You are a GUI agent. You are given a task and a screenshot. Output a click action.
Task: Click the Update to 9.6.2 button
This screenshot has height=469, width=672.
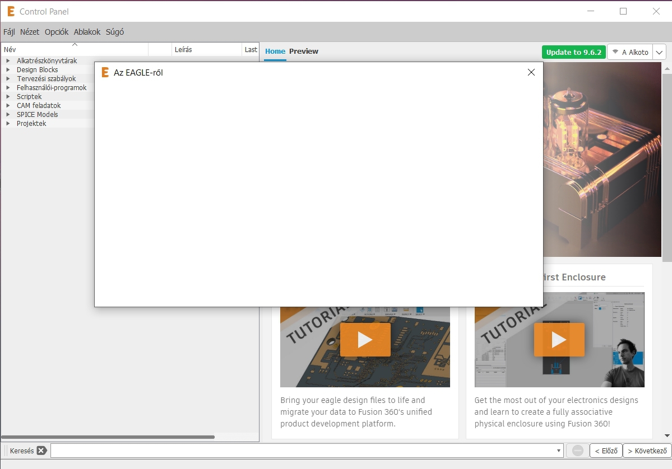coord(573,52)
